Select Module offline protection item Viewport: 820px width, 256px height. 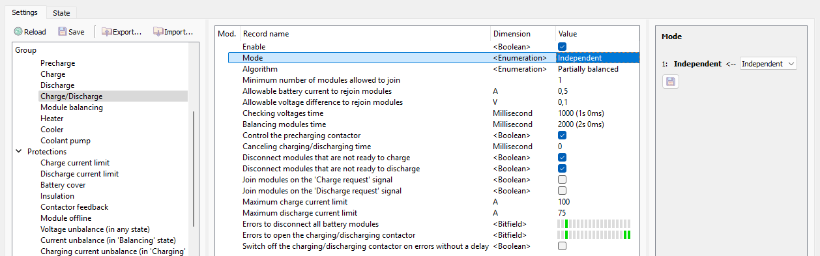click(66, 218)
